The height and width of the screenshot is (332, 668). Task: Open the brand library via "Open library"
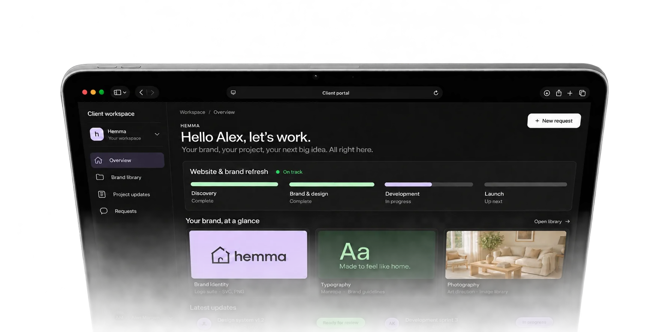coord(552,222)
